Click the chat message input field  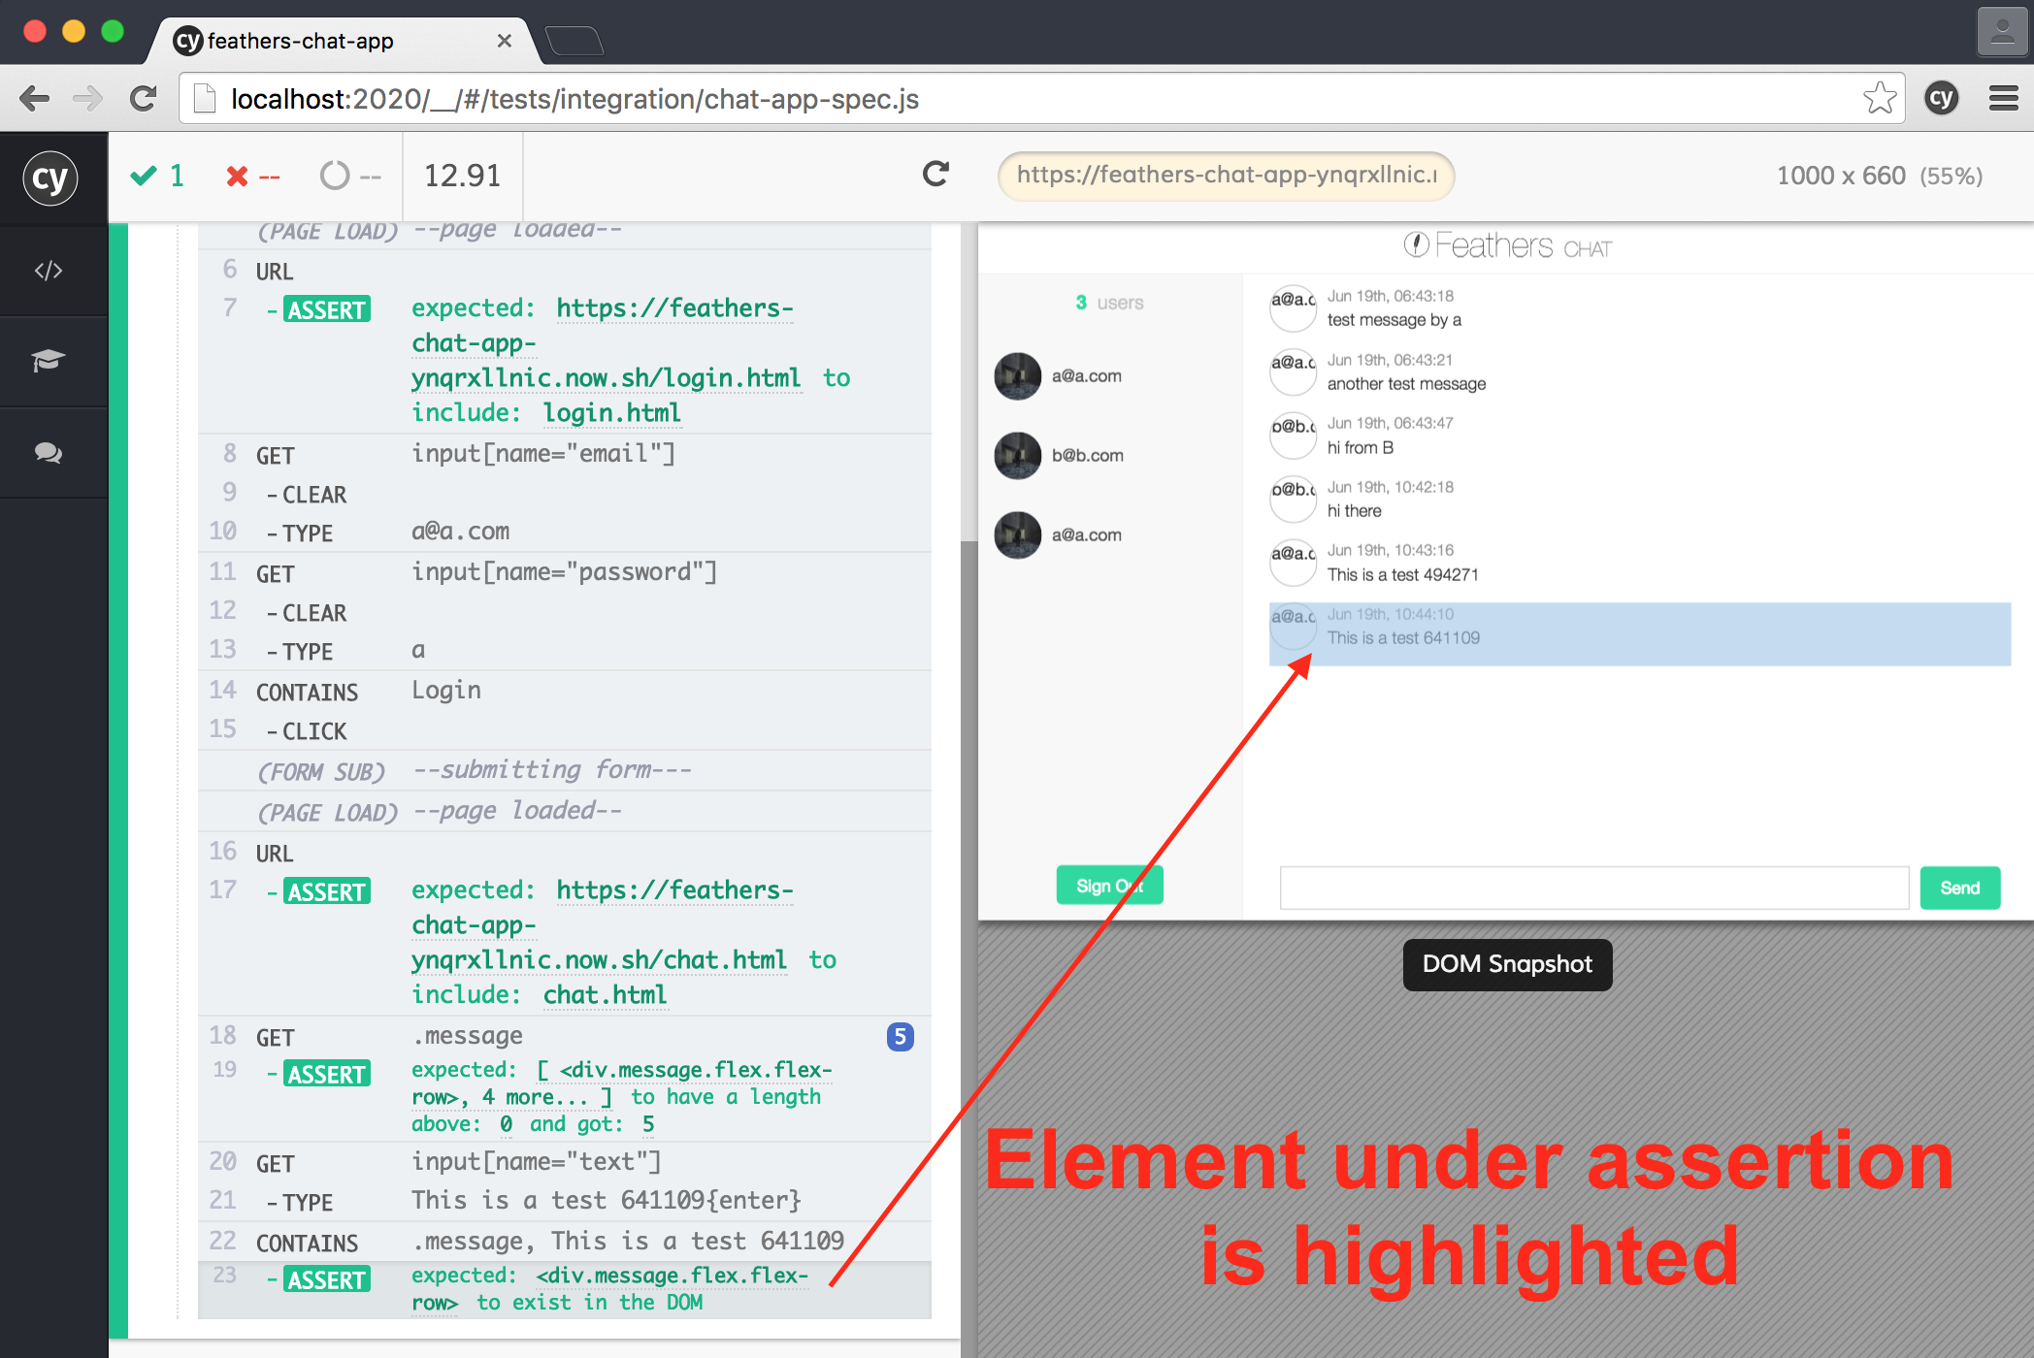point(1593,888)
